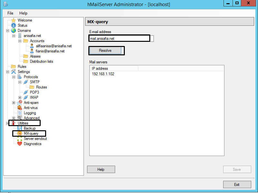258x193 pixels.
Task: Collapse the Accounts folder node
Action: point(20,41)
